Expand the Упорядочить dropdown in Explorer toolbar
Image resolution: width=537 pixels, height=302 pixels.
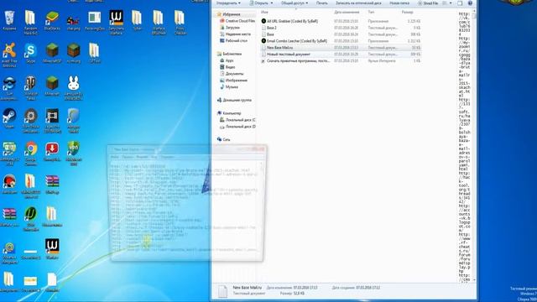[x=228, y=3]
